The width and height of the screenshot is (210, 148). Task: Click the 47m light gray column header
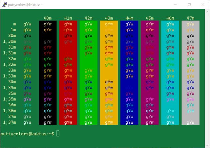click(x=190, y=18)
